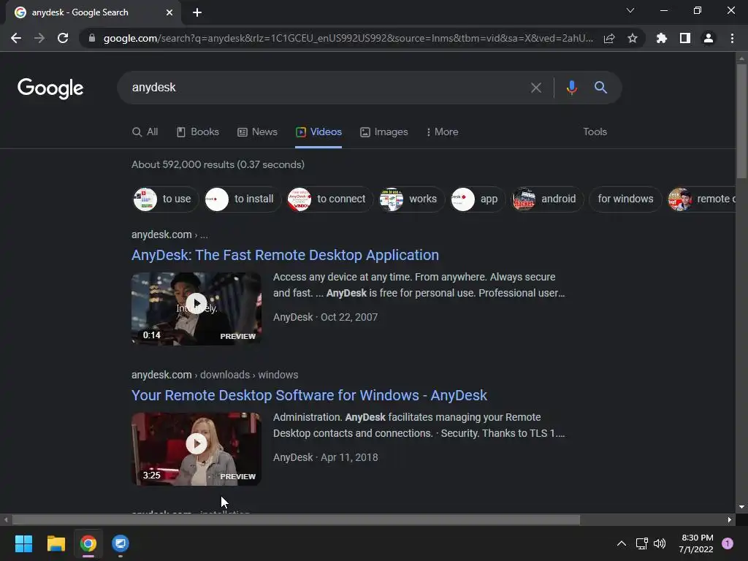
Task: Open the Chrome extensions puzzle icon
Action: coord(662,38)
